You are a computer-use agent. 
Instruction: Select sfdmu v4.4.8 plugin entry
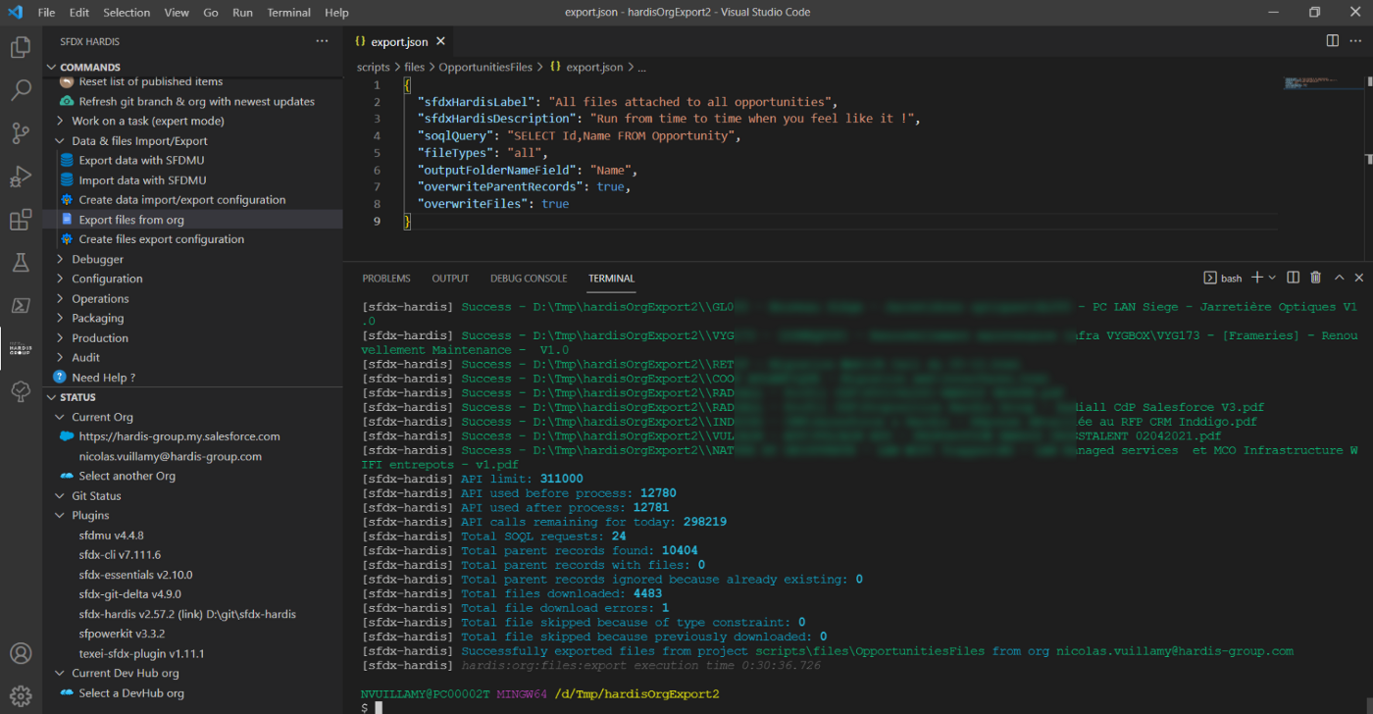tap(192, 535)
